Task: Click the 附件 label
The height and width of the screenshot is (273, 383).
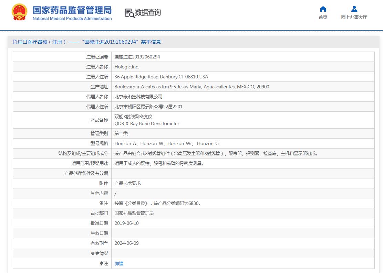Action: point(104,183)
